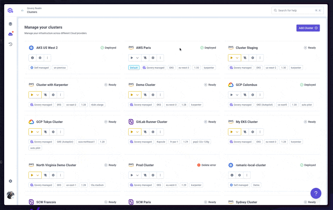Open the SCW Paris cluster title
Viewport: 333px width, 210px height.
point(143,202)
